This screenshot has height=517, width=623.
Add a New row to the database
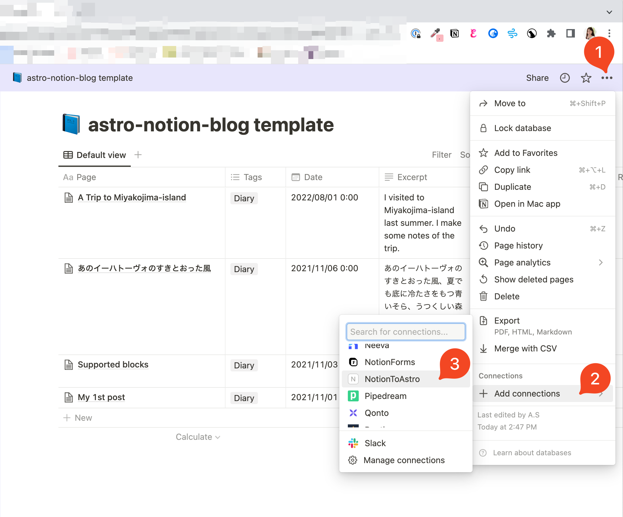[77, 418]
